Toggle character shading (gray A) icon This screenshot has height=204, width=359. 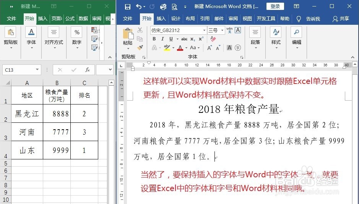click(x=229, y=48)
